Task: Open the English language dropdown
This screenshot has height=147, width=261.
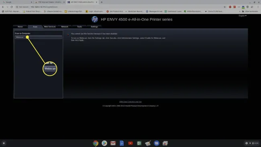Action: point(243,16)
